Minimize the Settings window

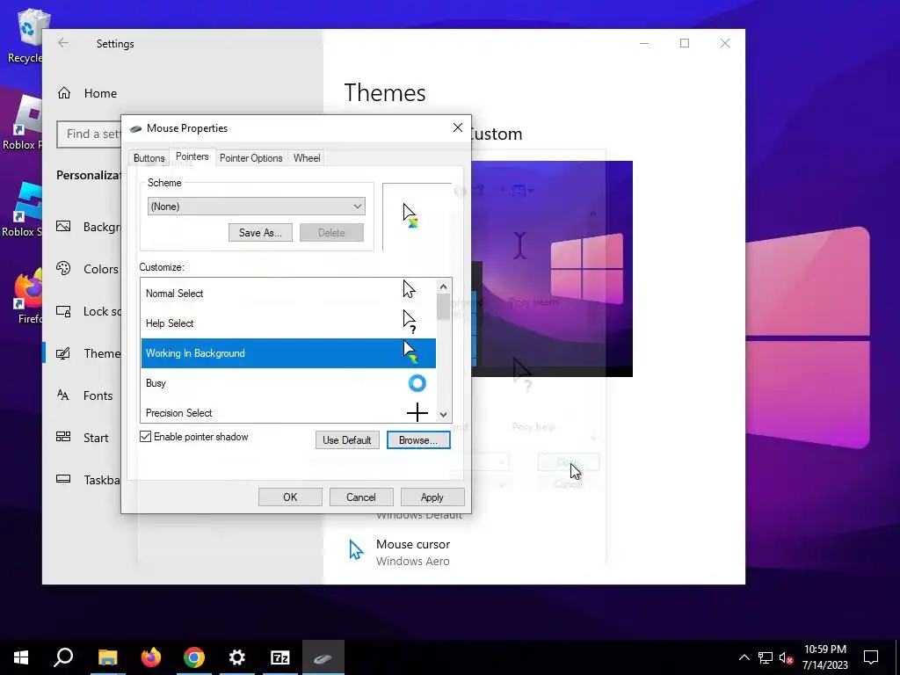coord(644,43)
